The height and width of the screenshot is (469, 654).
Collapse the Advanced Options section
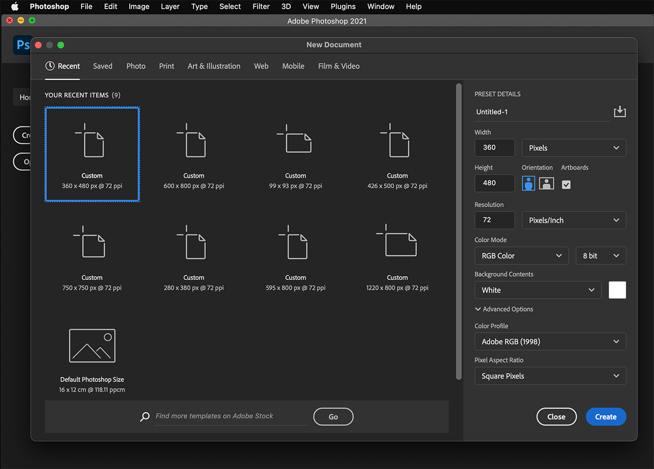click(504, 309)
